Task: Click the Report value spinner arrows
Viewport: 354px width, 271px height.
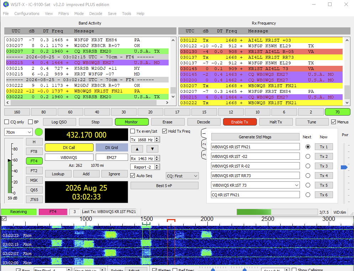Action: tap(157, 167)
